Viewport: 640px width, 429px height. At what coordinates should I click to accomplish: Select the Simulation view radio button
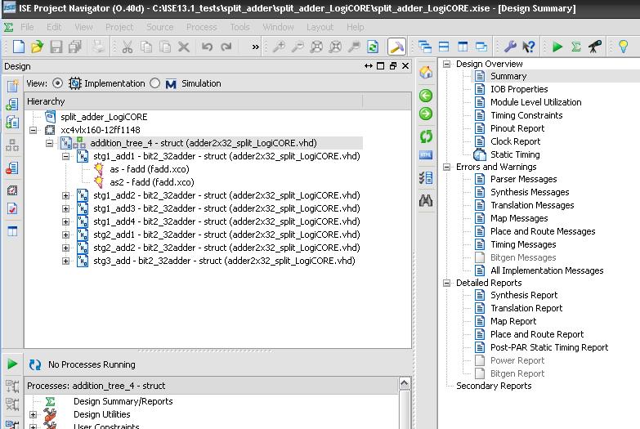pos(154,83)
